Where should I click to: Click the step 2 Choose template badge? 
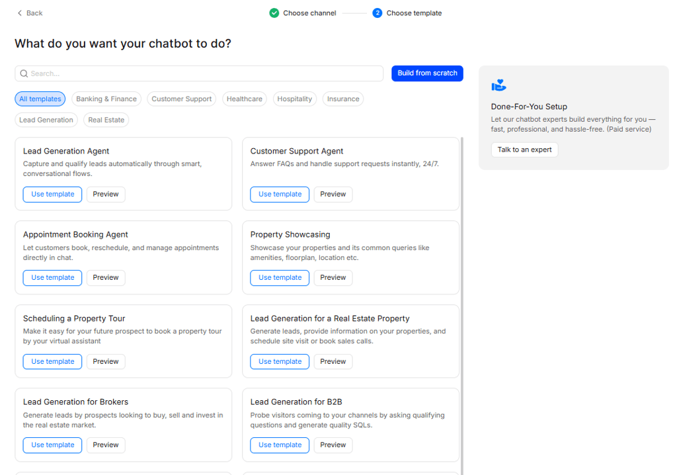pos(378,13)
